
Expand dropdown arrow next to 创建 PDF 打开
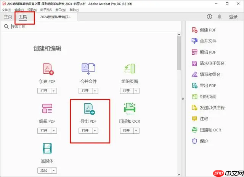click(x=54, y=91)
